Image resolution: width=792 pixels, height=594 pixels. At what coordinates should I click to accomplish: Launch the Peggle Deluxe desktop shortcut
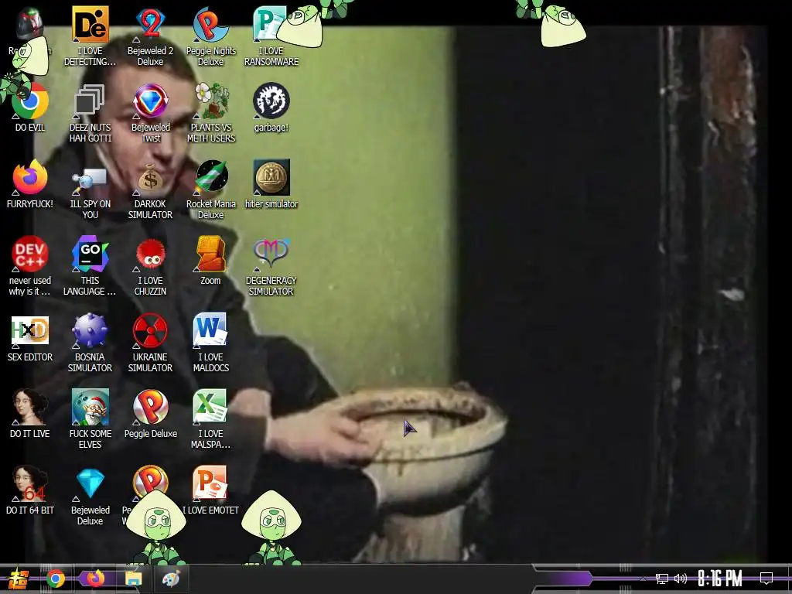(x=151, y=407)
